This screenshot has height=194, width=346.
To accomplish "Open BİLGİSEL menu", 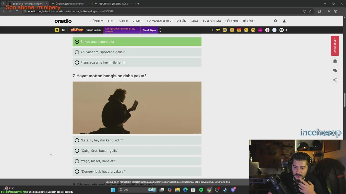I will pos(249,21).
